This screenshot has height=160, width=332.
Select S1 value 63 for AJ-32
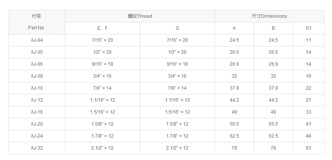pyautogui.click(x=308, y=148)
